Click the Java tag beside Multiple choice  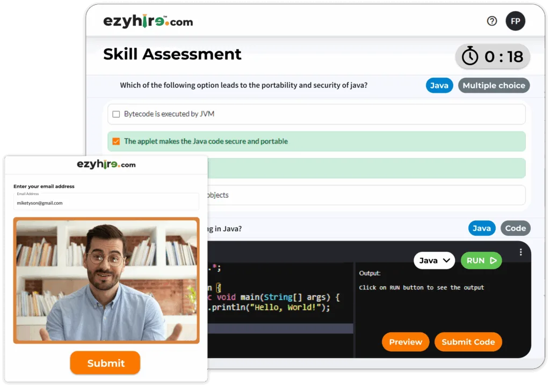(x=439, y=86)
